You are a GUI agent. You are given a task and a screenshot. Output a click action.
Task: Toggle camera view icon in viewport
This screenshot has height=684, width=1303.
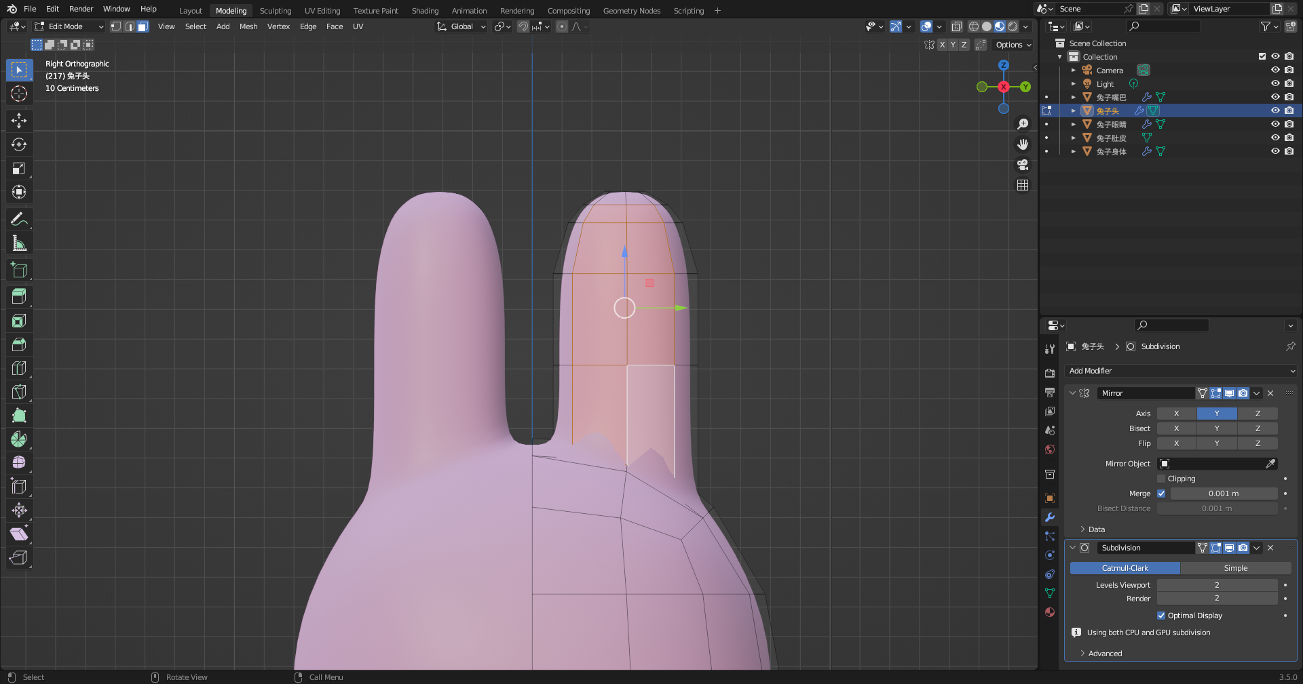(1023, 165)
